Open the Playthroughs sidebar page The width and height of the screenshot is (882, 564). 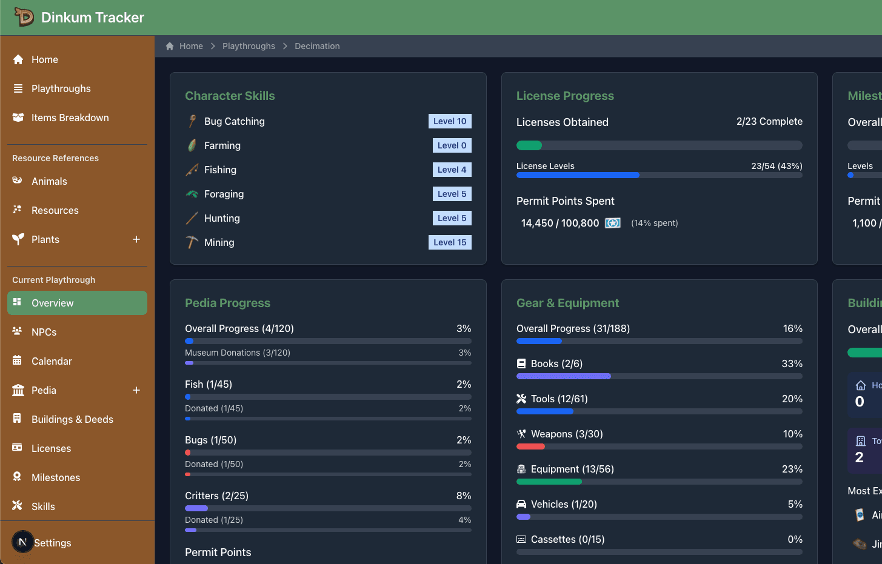[x=61, y=88]
